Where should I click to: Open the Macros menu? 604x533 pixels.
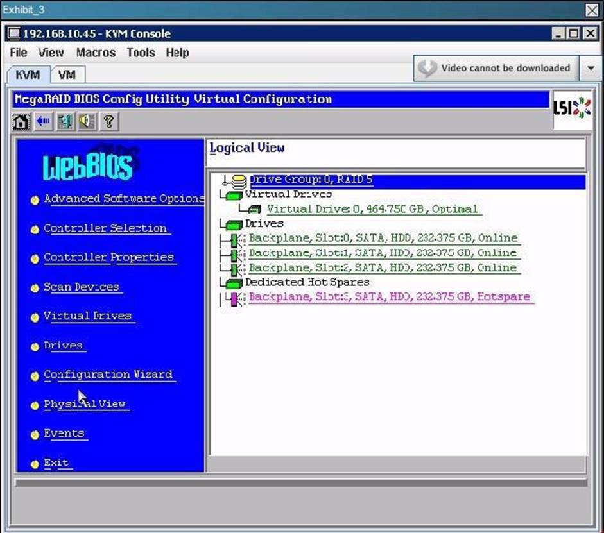point(96,53)
